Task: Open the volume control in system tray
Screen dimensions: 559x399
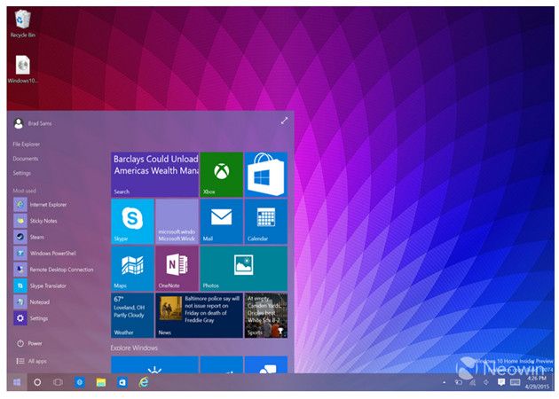Action: (486, 382)
